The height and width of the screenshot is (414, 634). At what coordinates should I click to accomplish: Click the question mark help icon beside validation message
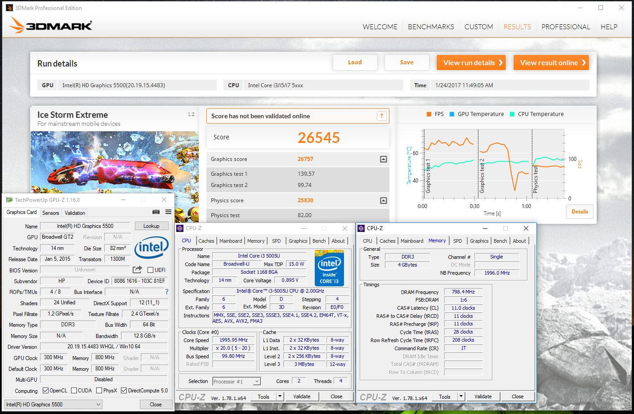click(381, 116)
